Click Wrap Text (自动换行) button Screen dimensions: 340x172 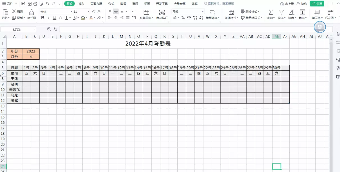click(x=162, y=14)
